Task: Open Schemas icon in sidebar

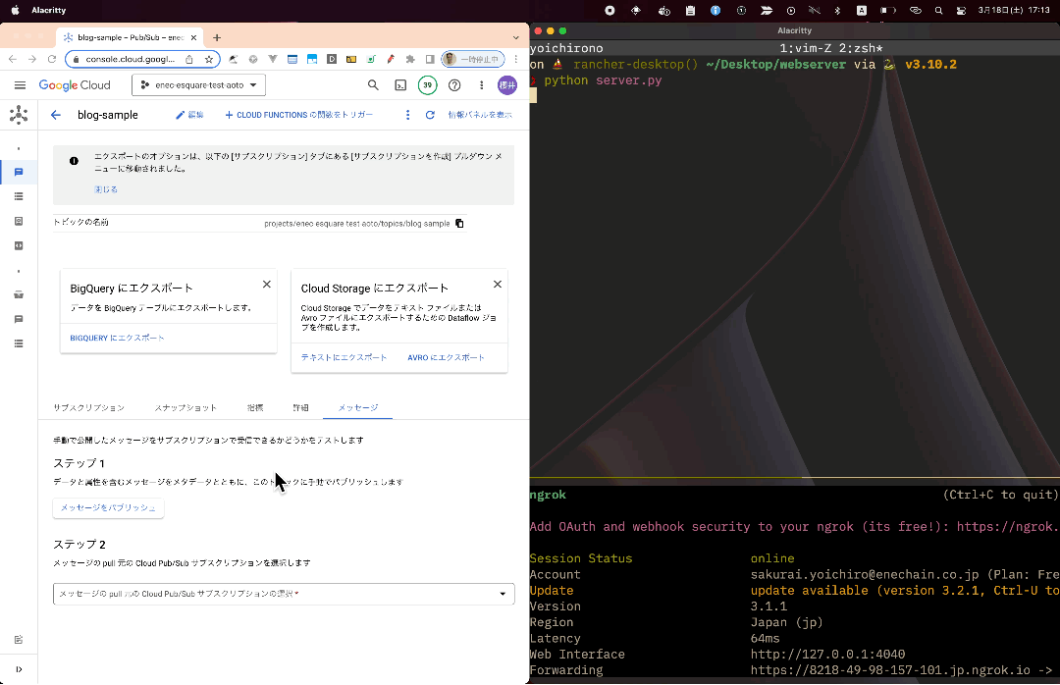Action: click(x=19, y=245)
